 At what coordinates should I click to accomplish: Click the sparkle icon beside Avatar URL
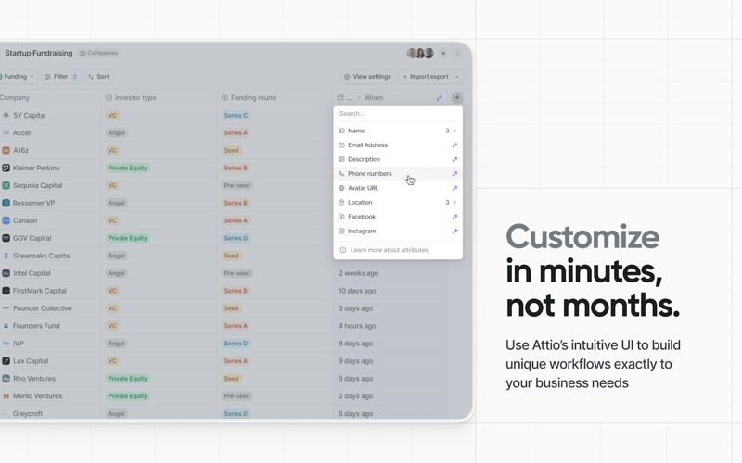point(454,188)
